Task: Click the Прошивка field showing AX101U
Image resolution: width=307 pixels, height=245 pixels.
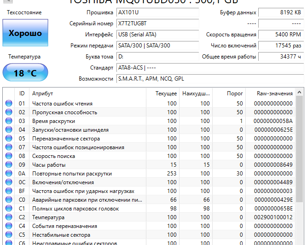Action: point(156,12)
